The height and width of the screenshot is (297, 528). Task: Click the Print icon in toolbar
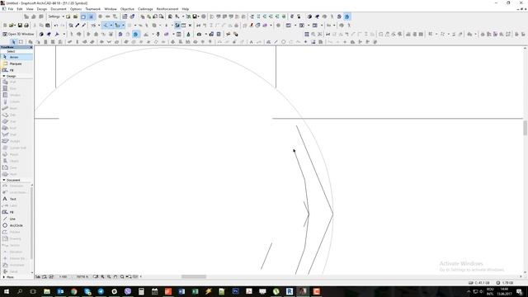pyautogui.click(x=26, y=26)
